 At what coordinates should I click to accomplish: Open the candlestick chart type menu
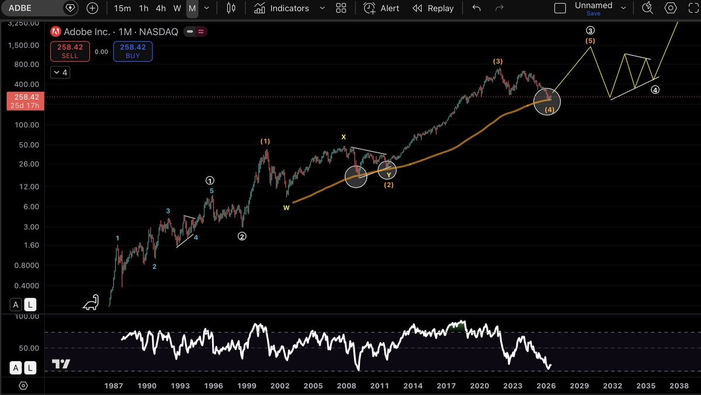tap(231, 8)
